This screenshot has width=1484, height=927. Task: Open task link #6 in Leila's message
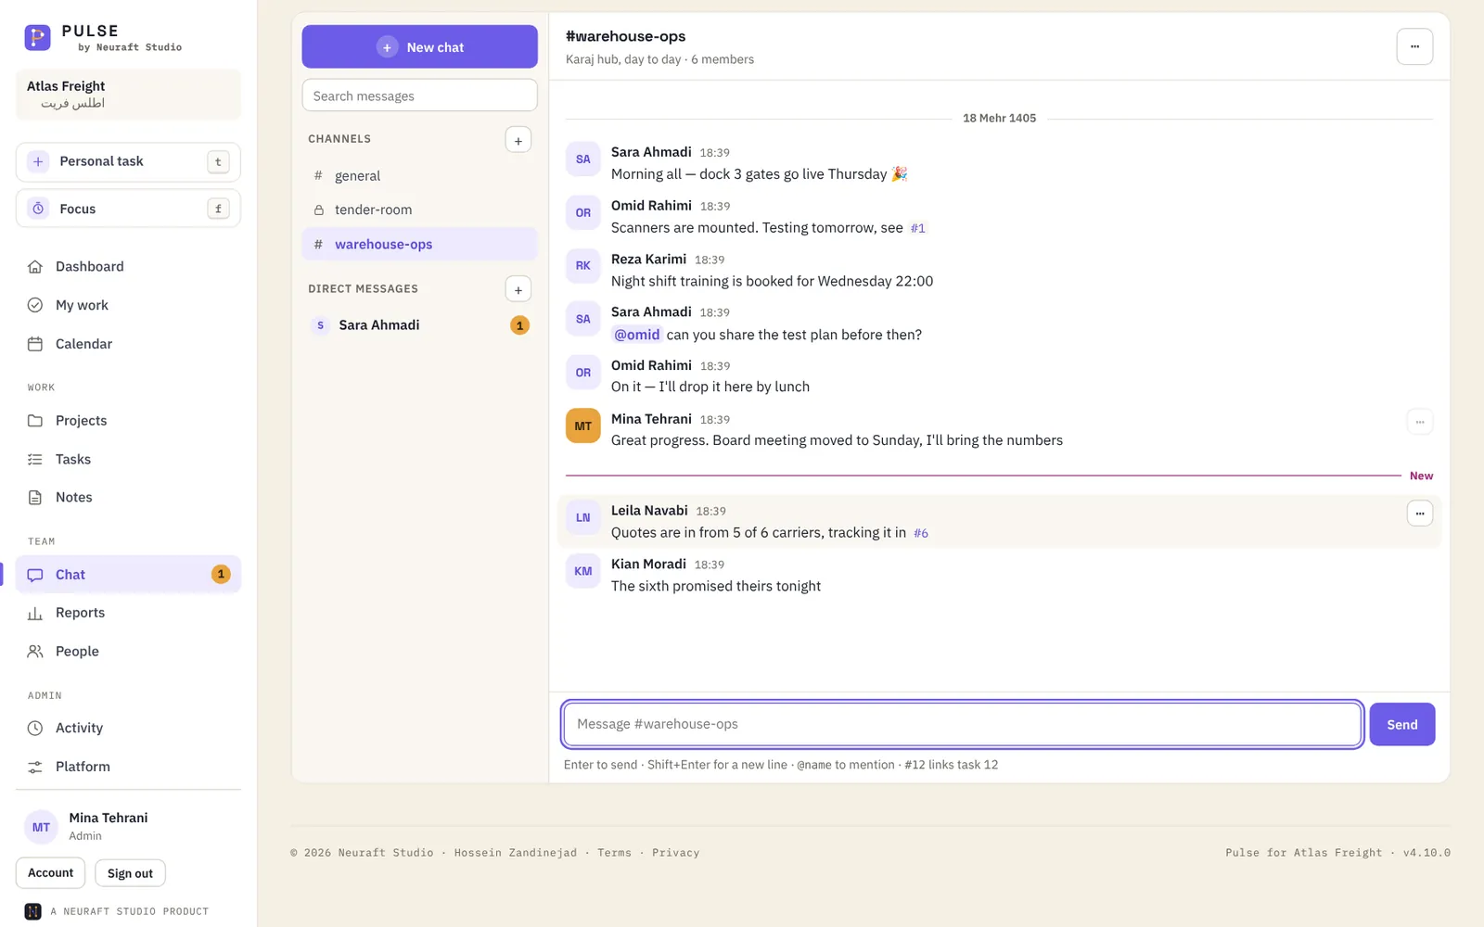(x=921, y=533)
